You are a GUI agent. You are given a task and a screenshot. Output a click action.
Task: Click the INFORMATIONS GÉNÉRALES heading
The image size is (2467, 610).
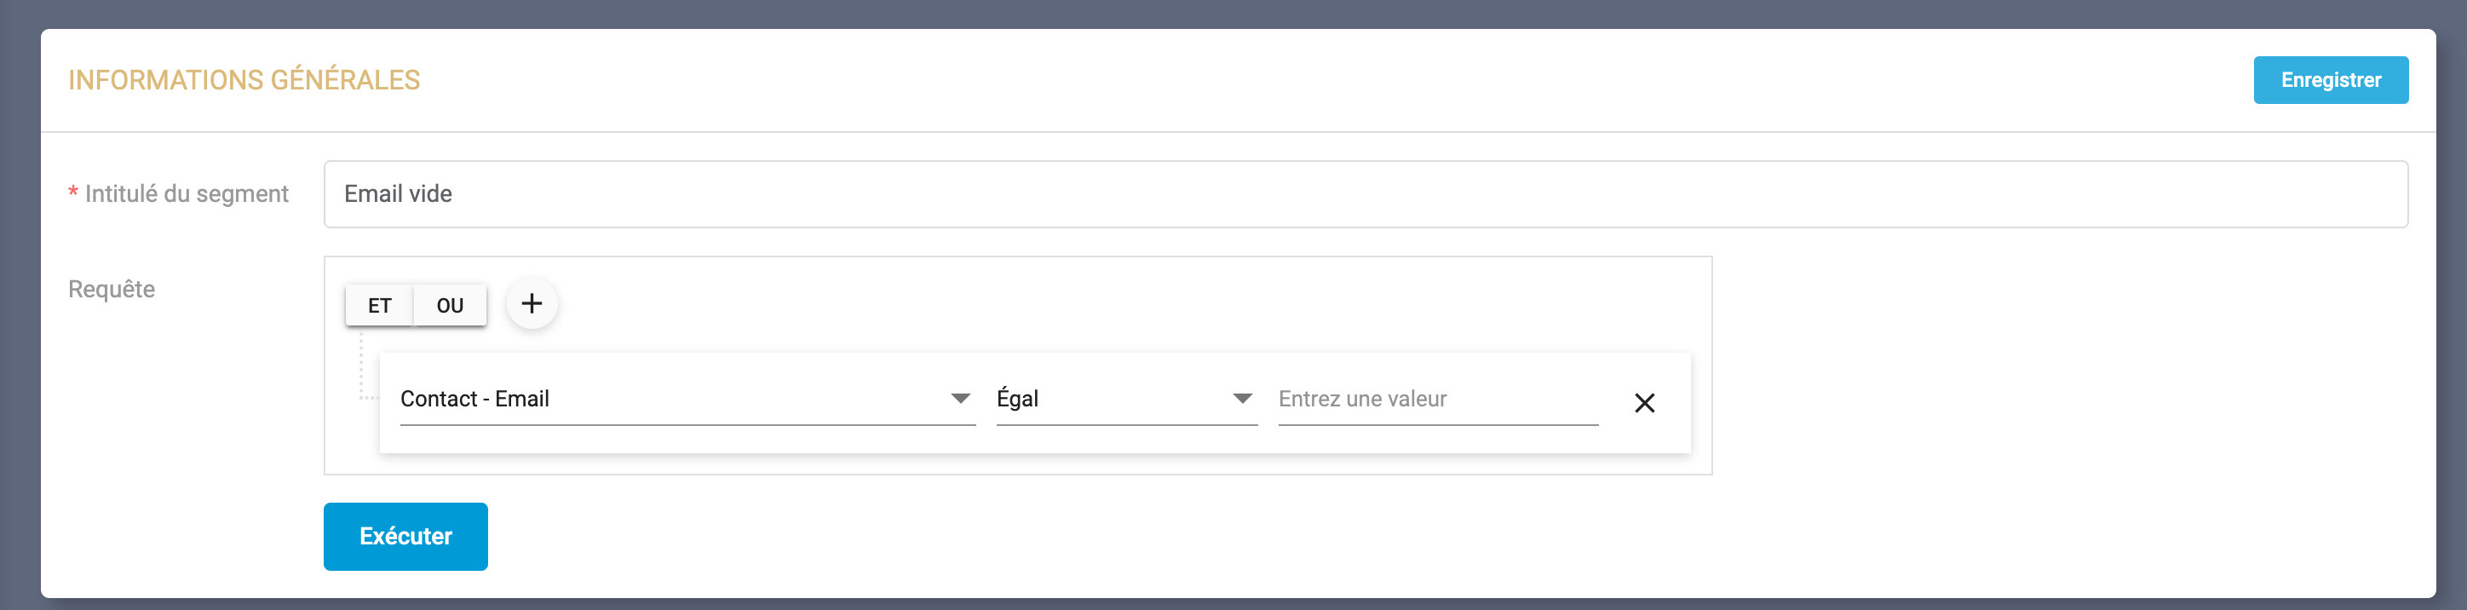pos(244,80)
